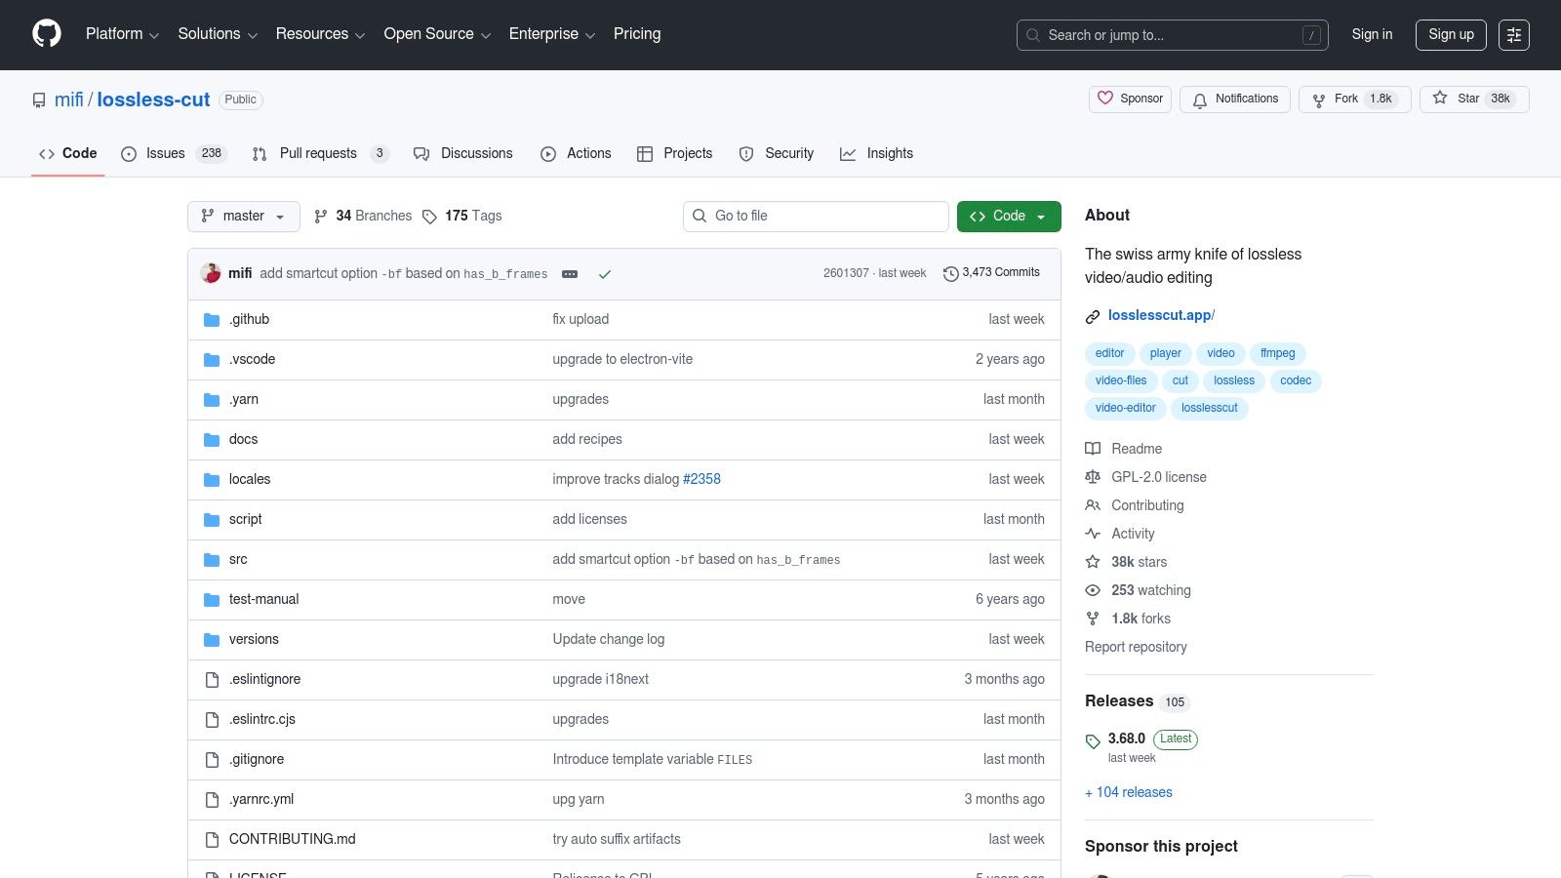Click mifi's avatar in the commit row
Screen dimensions: 1561x878
[x=211, y=273]
